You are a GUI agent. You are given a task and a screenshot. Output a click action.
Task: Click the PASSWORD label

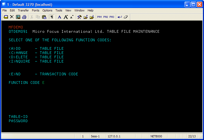[18, 121]
